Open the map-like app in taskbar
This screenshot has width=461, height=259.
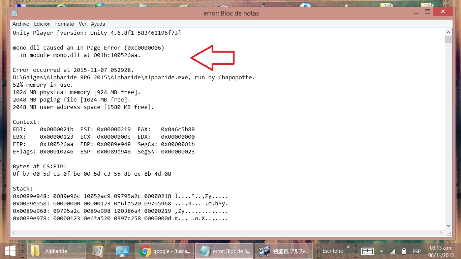(98, 251)
